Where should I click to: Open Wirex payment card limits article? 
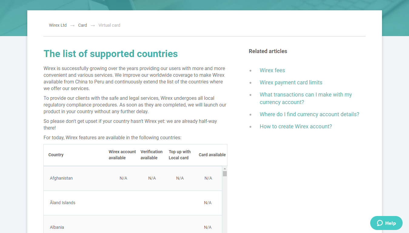pyautogui.click(x=291, y=83)
